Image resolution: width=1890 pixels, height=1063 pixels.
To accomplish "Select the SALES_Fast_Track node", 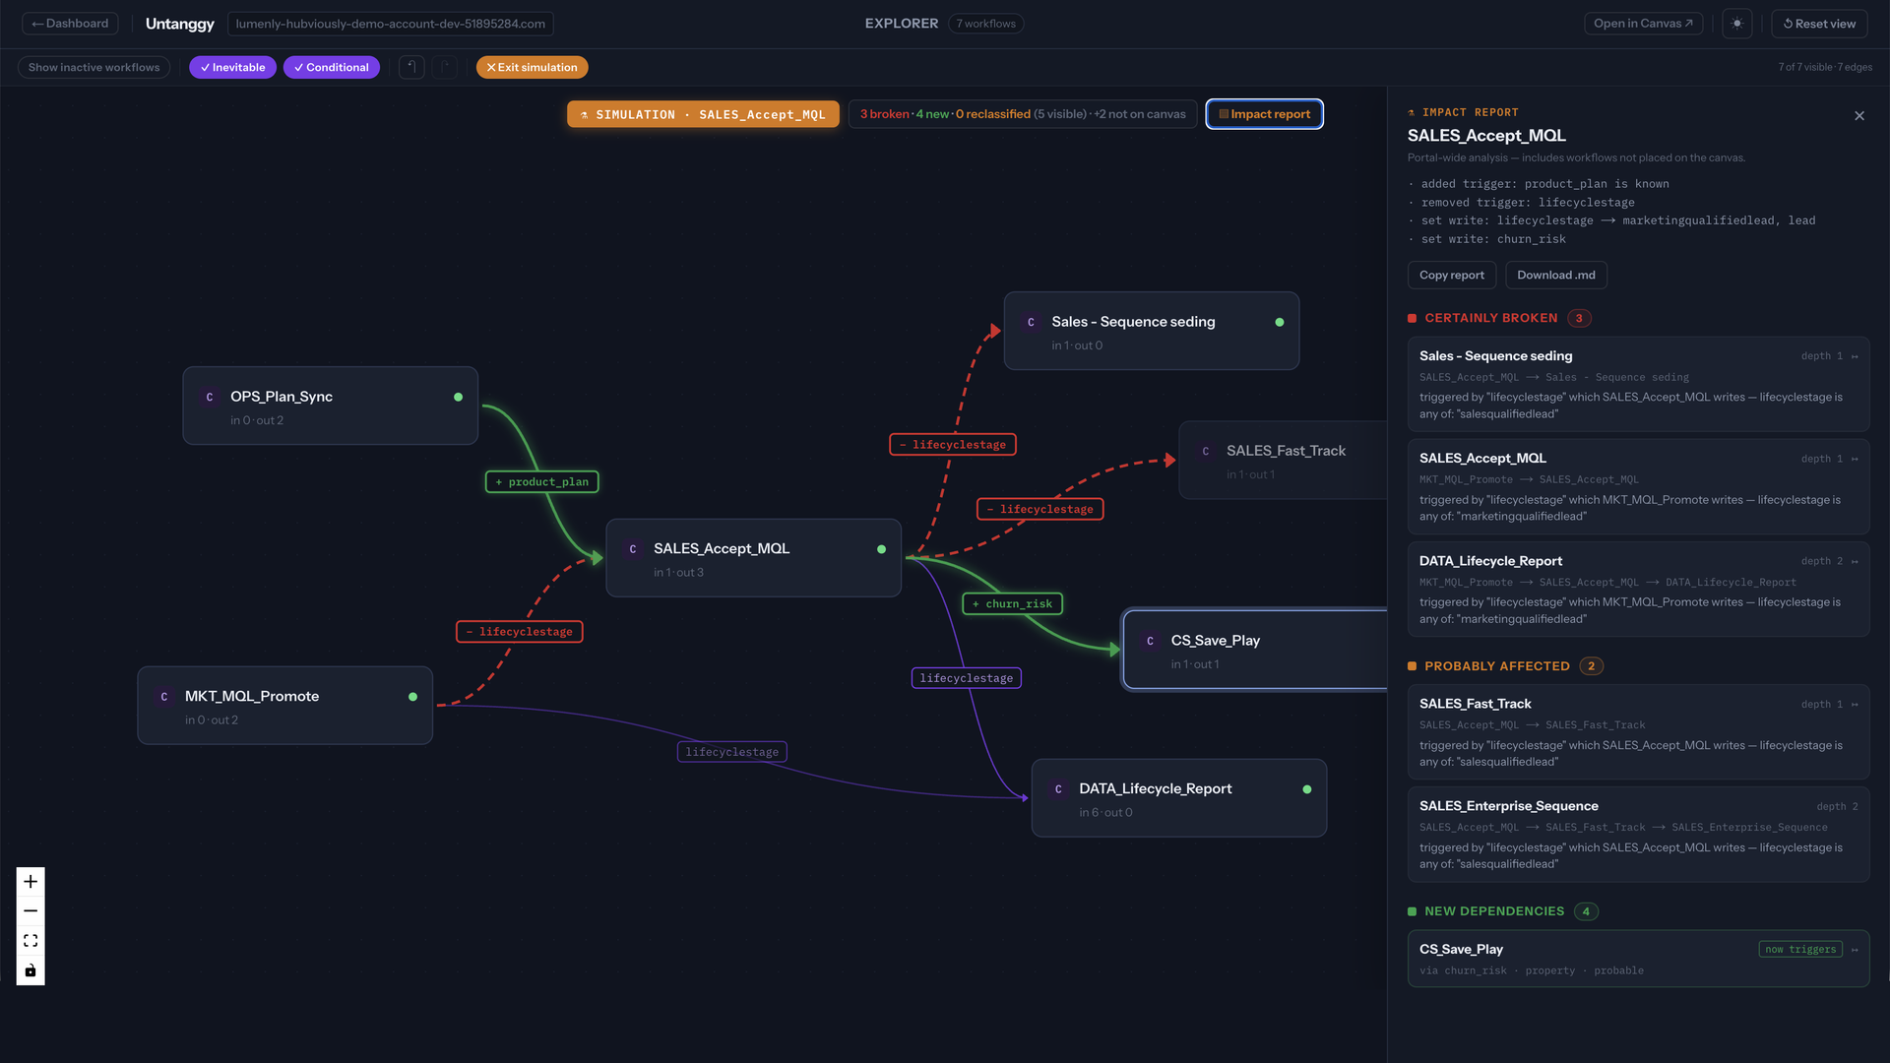I will (x=1284, y=461).
